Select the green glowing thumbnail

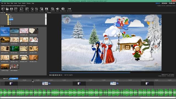click(15, 49)
